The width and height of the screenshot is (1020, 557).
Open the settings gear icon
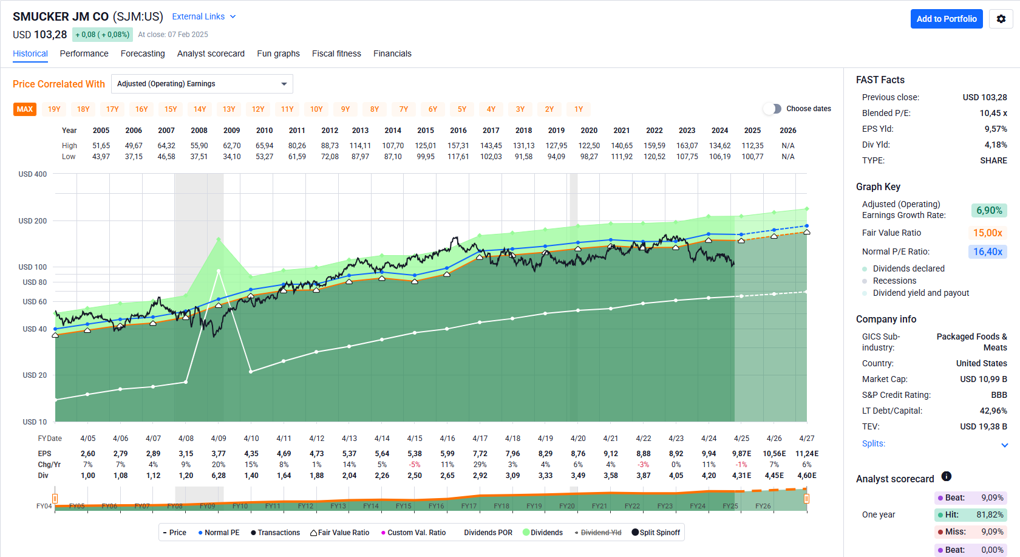tap(1001, 19)
